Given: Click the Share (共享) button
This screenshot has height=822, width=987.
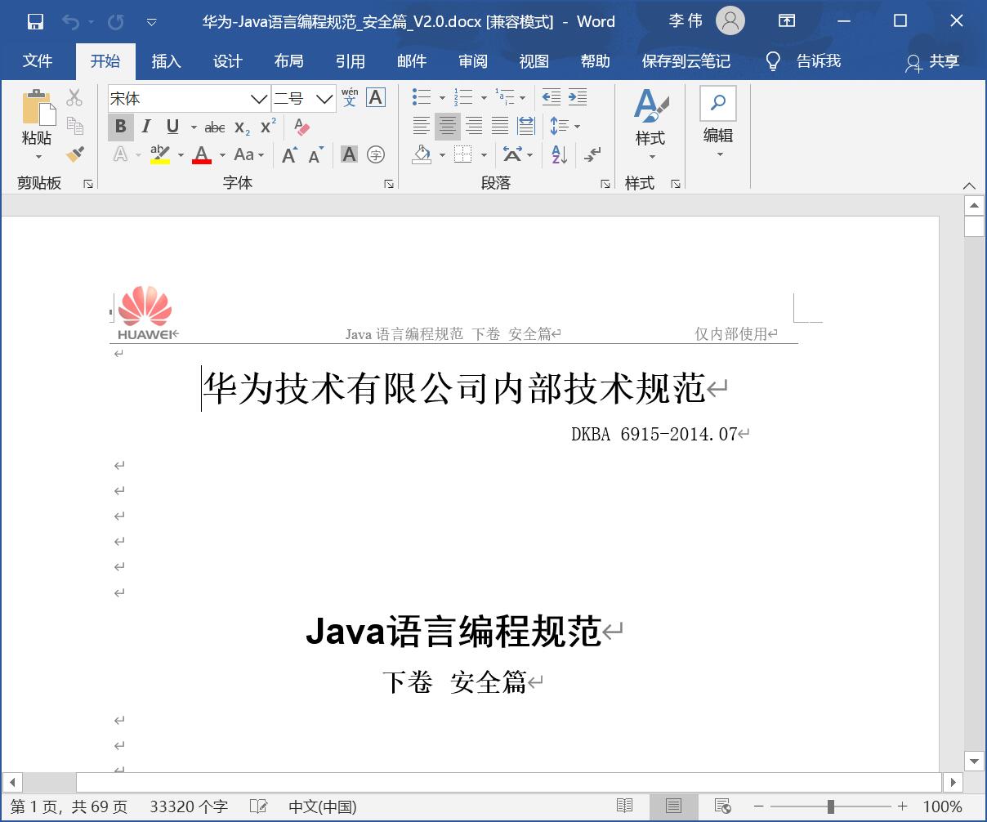Looking at the screenshot, I should click(932, 61).
